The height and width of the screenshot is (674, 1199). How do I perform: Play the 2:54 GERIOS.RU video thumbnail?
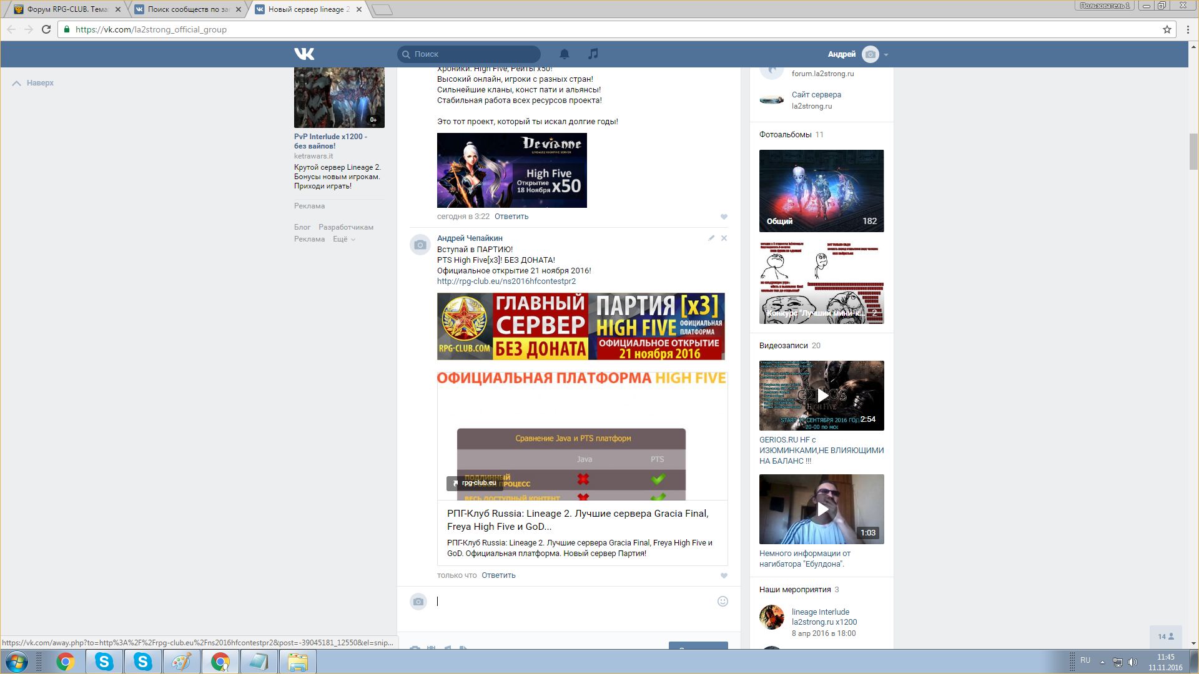(822, 396)
